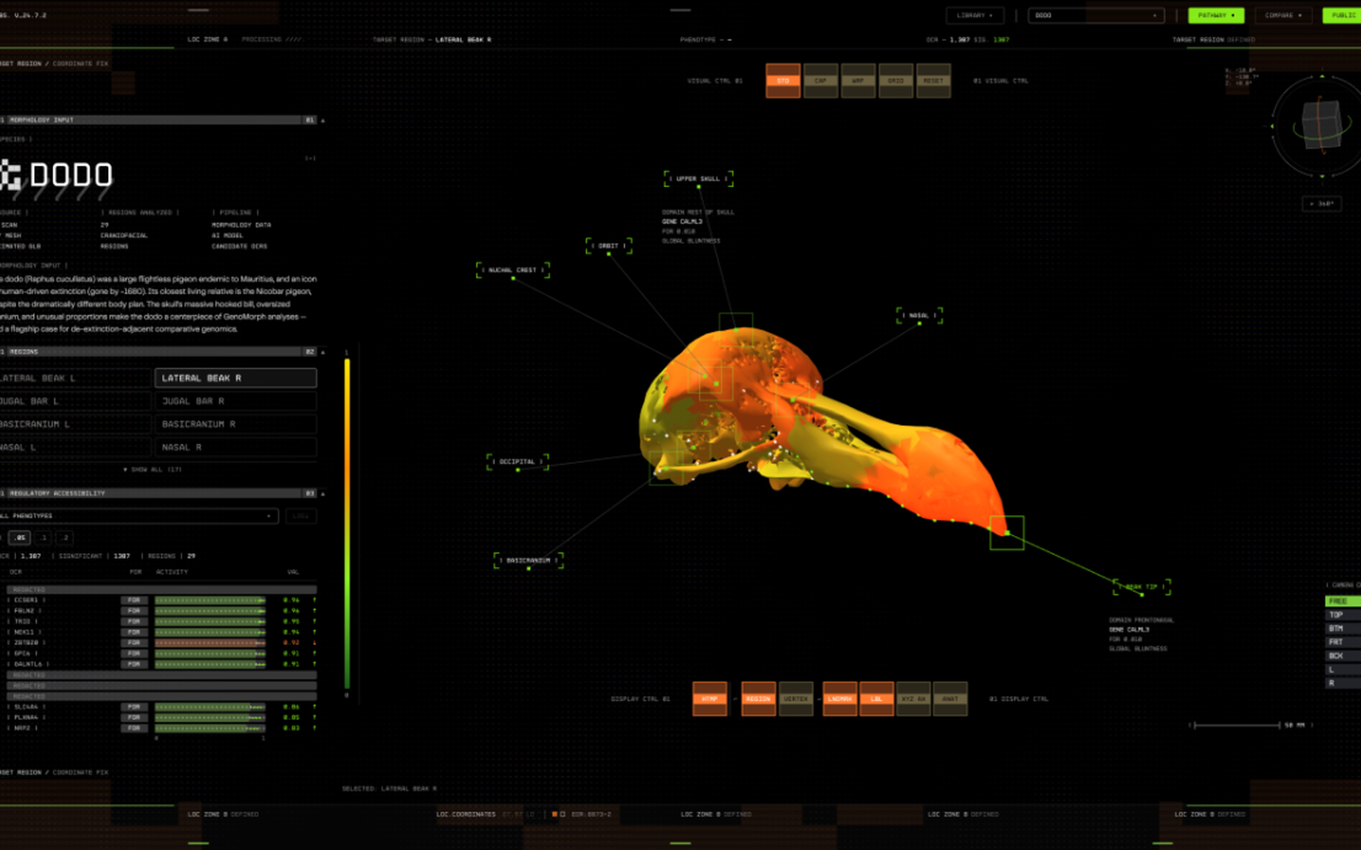Click the vertical heatmap color scale bar
The height and width of the screenshot is (850, 1361).
[x=347, y=524]
